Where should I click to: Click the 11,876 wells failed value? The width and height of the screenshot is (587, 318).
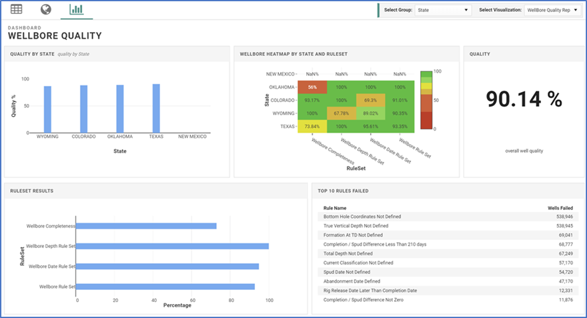[566, 300]
